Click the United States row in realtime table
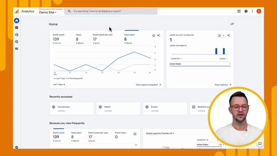The height and width of the screenshot is (156, 277). (200, 64)
